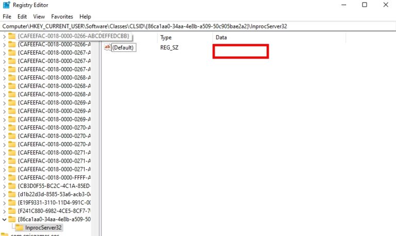The width and height of the screenshot is (396, 236).
Task: Click the folder icon for the {86ca1aa0-34aa key
Action: click(12, 219)
